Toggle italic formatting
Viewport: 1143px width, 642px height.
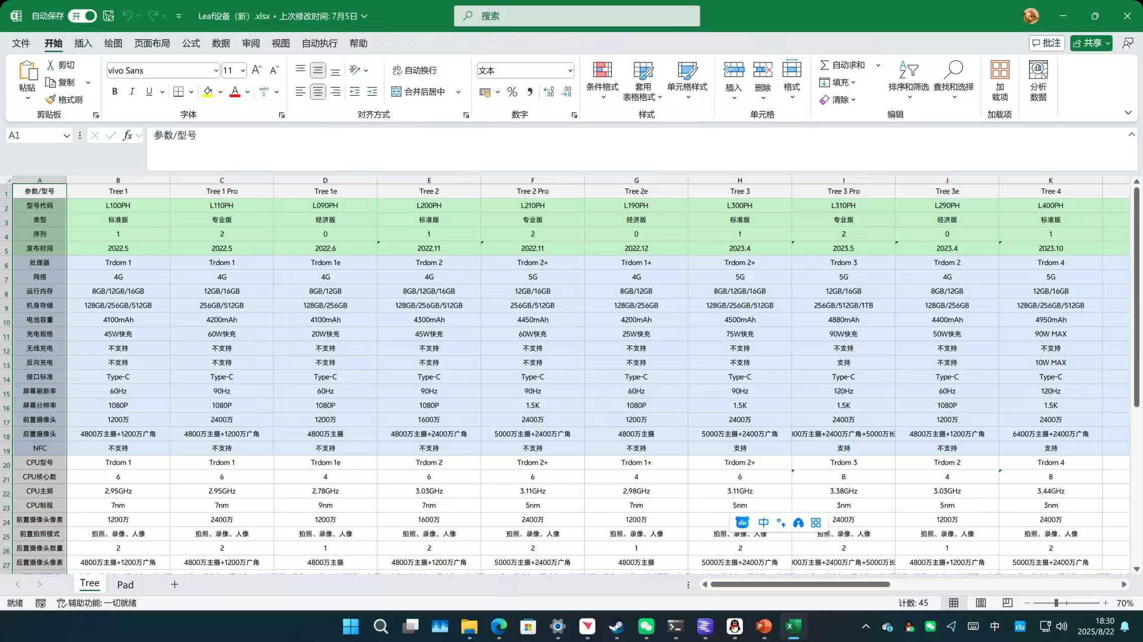click(132, 92)
